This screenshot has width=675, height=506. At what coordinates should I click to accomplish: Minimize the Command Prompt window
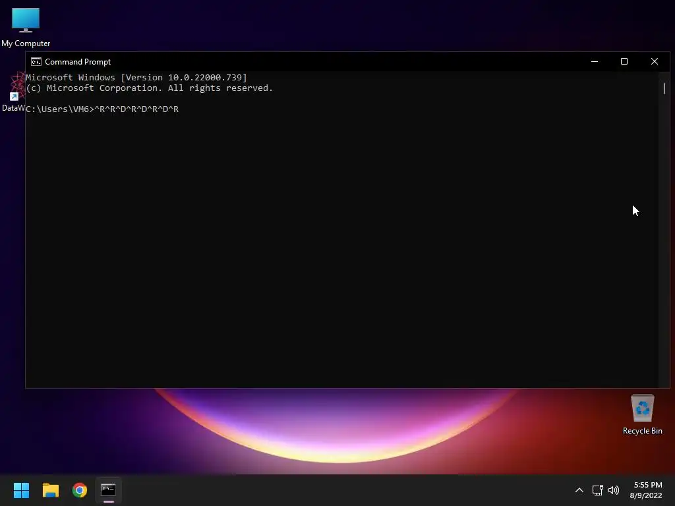tap(595, 61)
